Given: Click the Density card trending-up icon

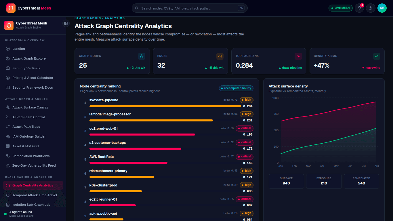Looking at the screenshot, I should [x=377, y=56].
